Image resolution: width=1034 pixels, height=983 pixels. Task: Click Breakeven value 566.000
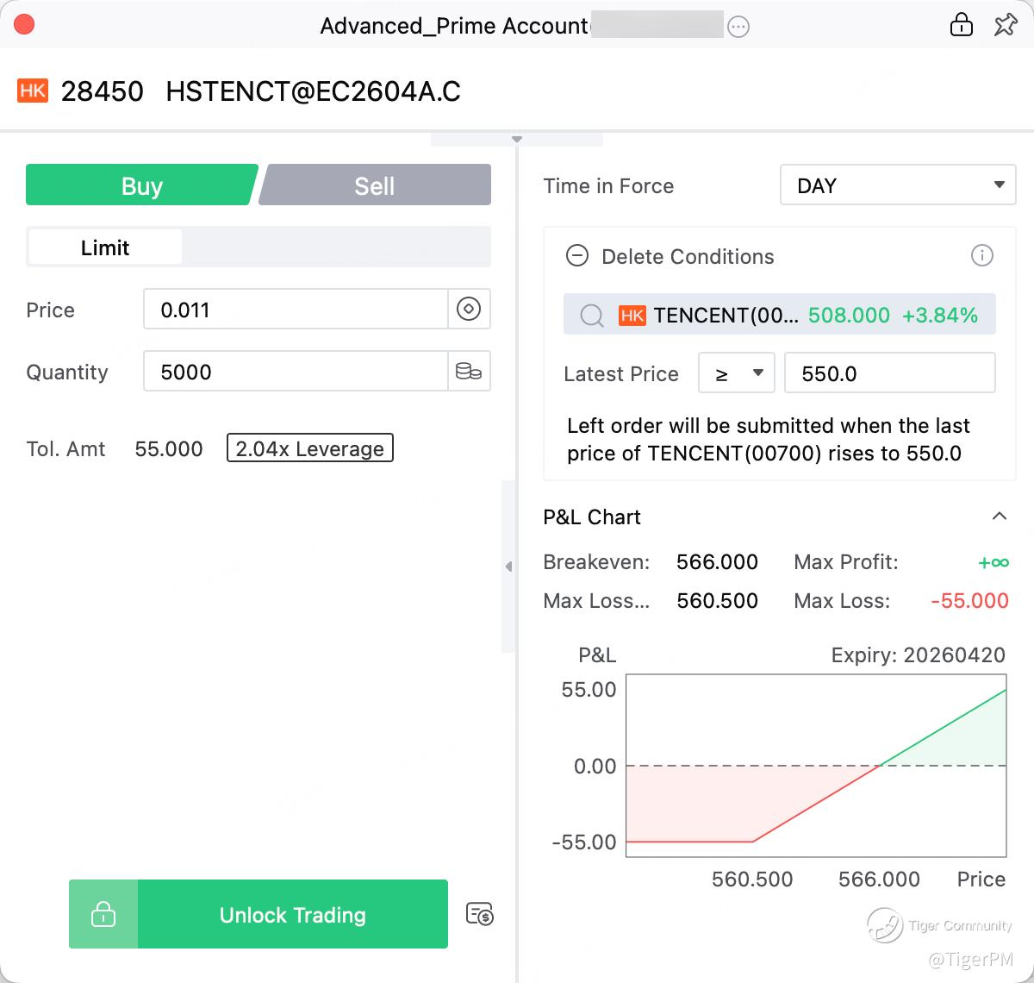click(x=717, y=561)
